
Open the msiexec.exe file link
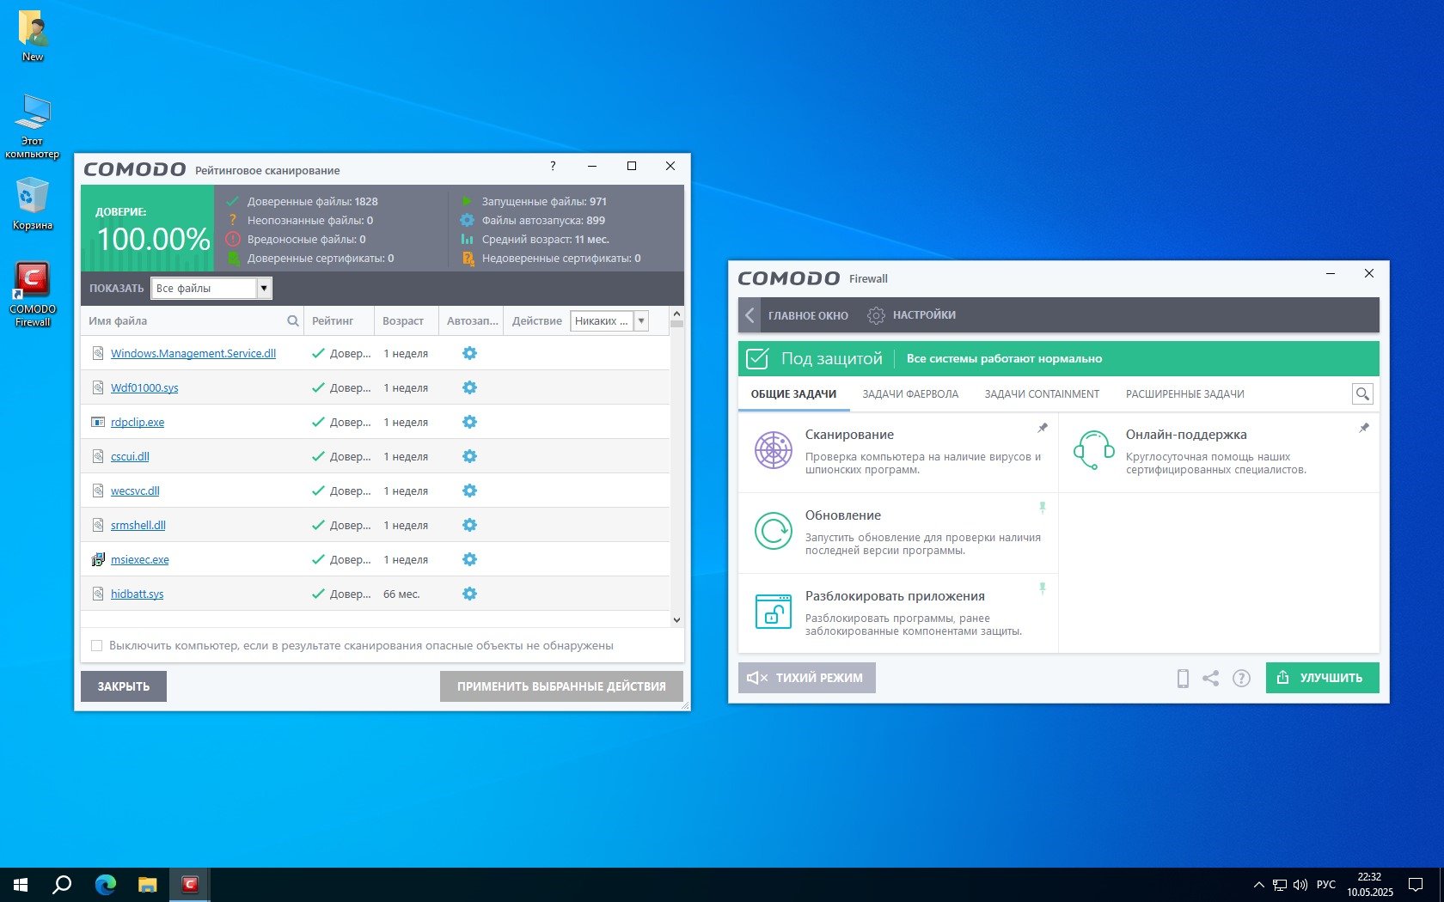pyautogui.click(x=139, y=560)
